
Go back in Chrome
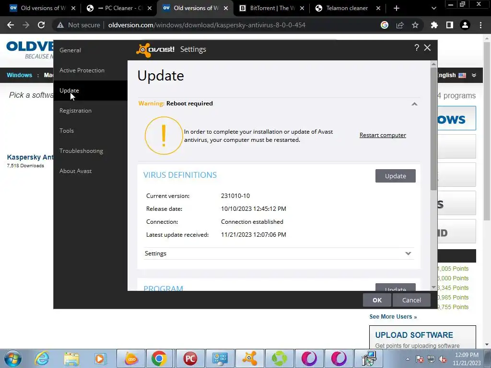click(11, 25)
